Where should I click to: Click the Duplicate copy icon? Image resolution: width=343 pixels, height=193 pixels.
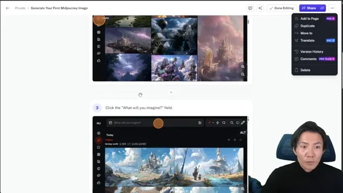[x=296, y=26]
